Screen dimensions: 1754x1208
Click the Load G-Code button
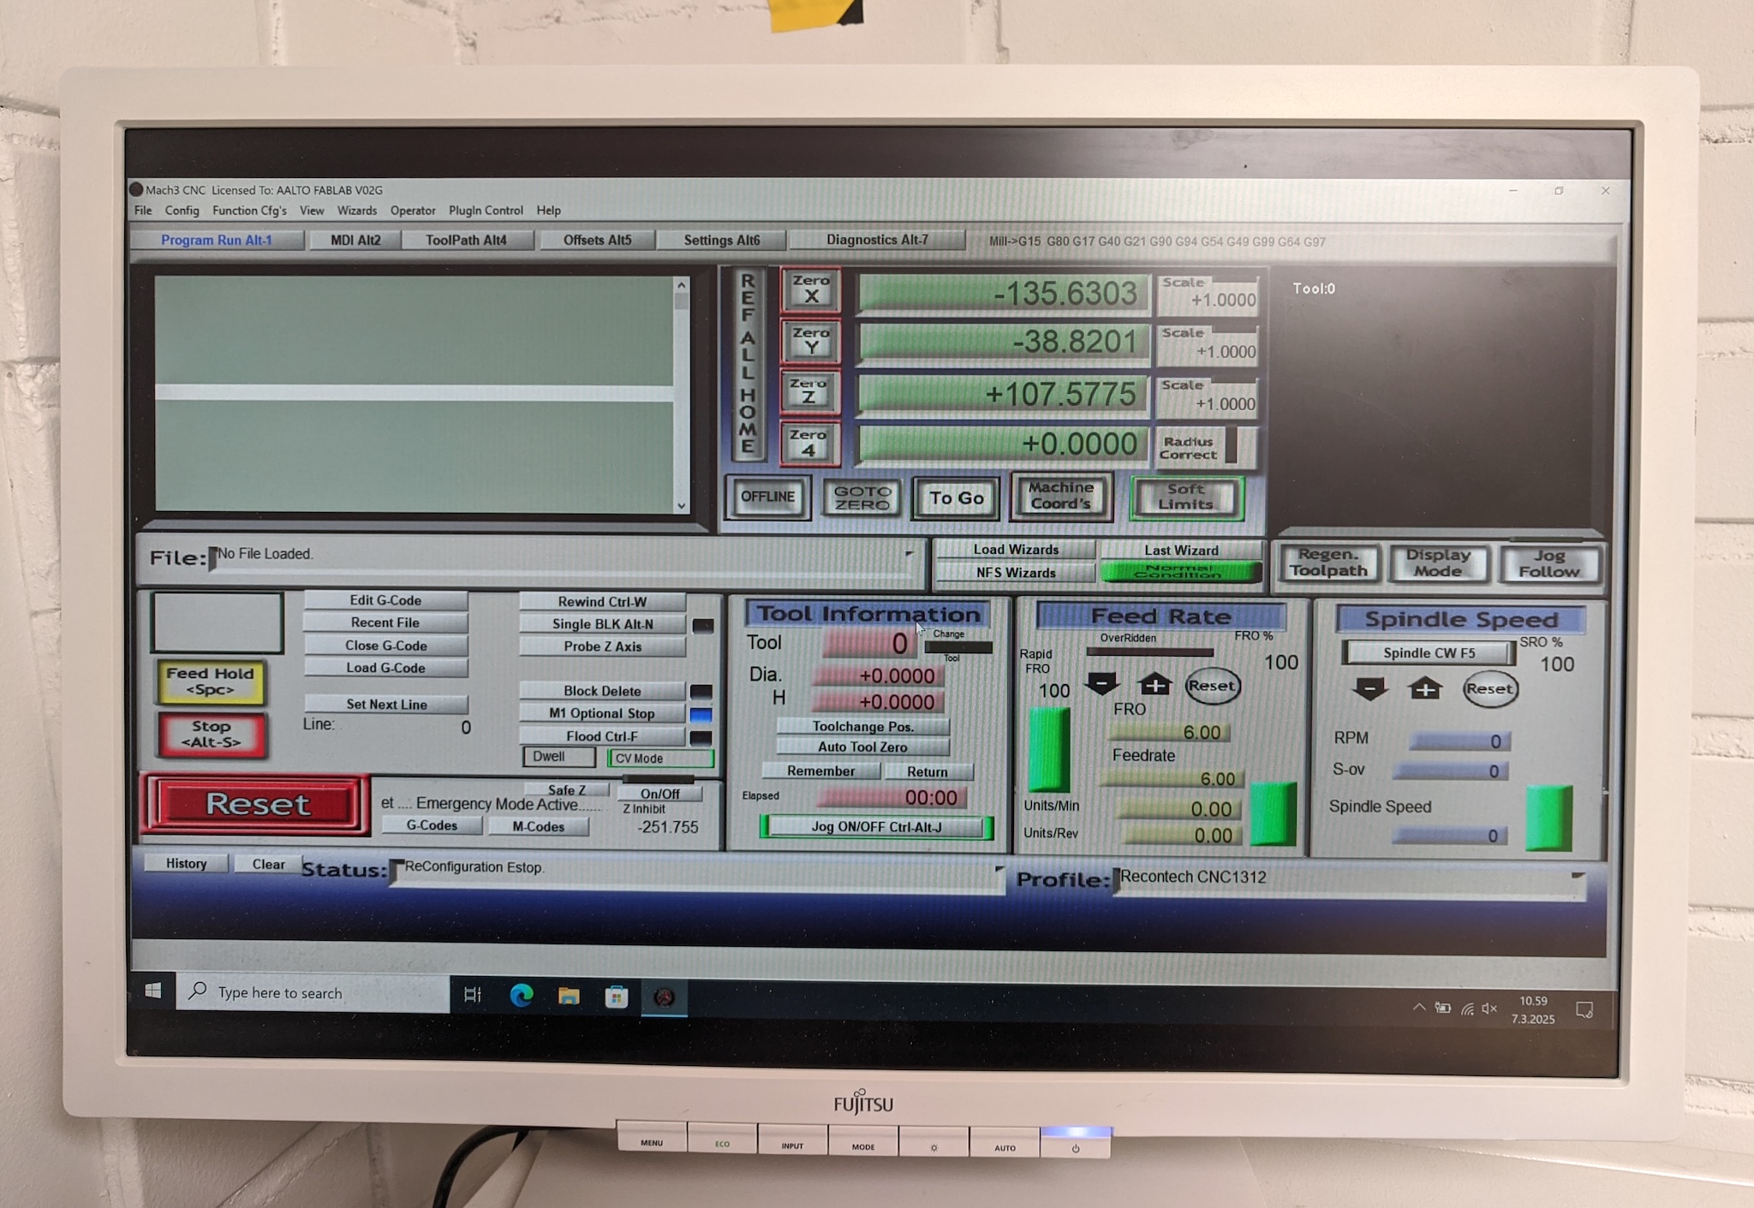click(385, 668)
